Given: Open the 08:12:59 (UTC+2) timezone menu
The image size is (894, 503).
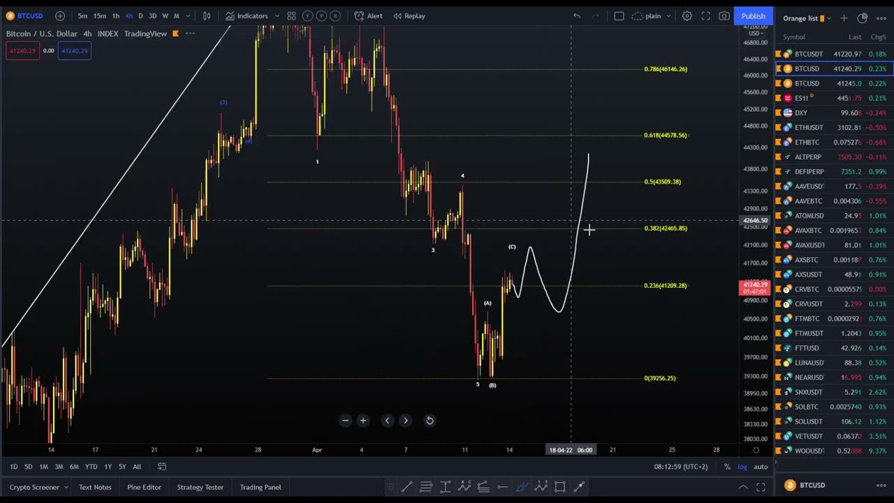Looking at the screenshot, I should click(x=681, y=467).
